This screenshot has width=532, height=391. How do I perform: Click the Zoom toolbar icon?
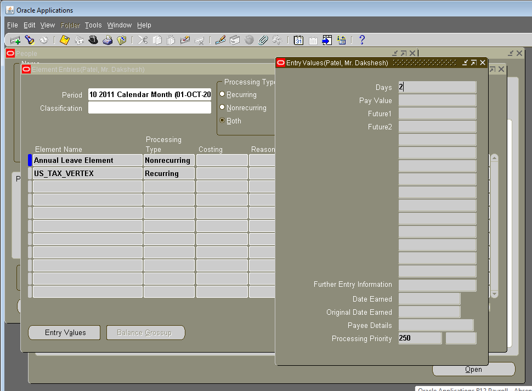pos(235,41)
